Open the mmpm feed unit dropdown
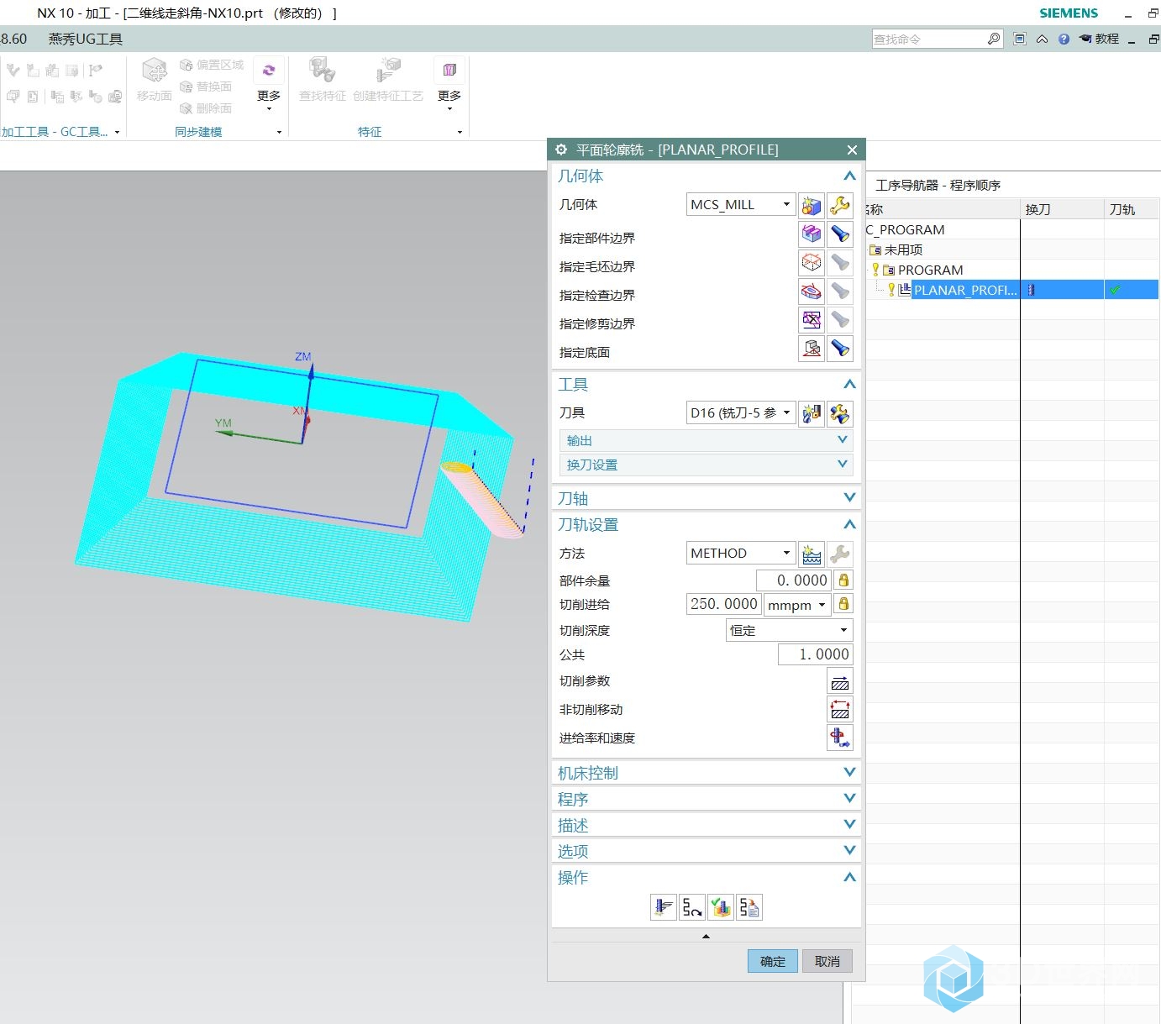This screenshot has height=1024, width=1161. coord(797,604)
